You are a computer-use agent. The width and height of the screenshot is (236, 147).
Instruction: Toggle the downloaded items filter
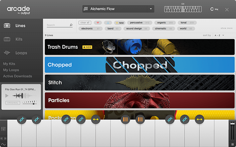click(x=108, y=23)
